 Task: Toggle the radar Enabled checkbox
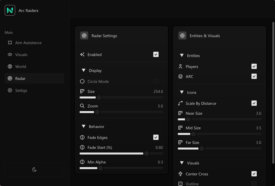coord(156,54)
